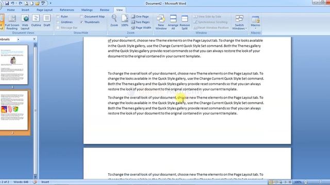
Task: Select the page 2 thumbnail
Action: pyautogui.click(x=14, y=110)
